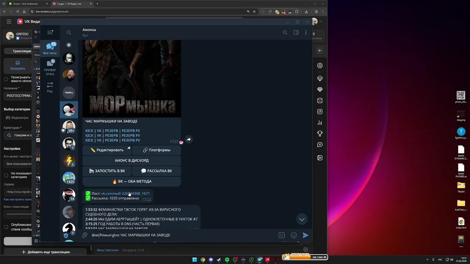Jump to timestamp 1:53:32 in the message
The height and width of the screenshot is (264, 470).
tap(91, 210)
